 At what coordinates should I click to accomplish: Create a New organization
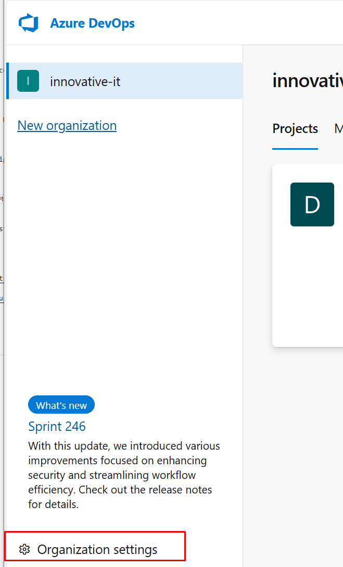click(x=67, y=126)
